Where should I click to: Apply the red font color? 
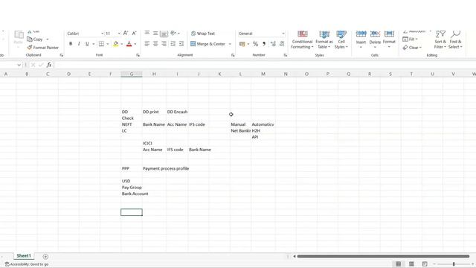tap(129, 44)
